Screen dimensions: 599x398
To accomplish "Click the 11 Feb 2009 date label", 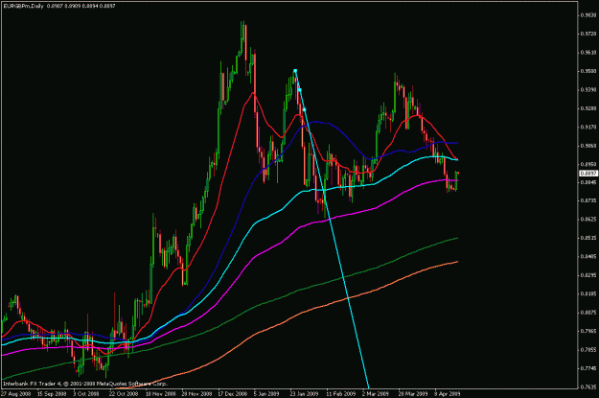I will tap(341, 393).
